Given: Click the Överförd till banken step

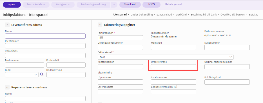Looking at the screenshot, I should point(233,15).
